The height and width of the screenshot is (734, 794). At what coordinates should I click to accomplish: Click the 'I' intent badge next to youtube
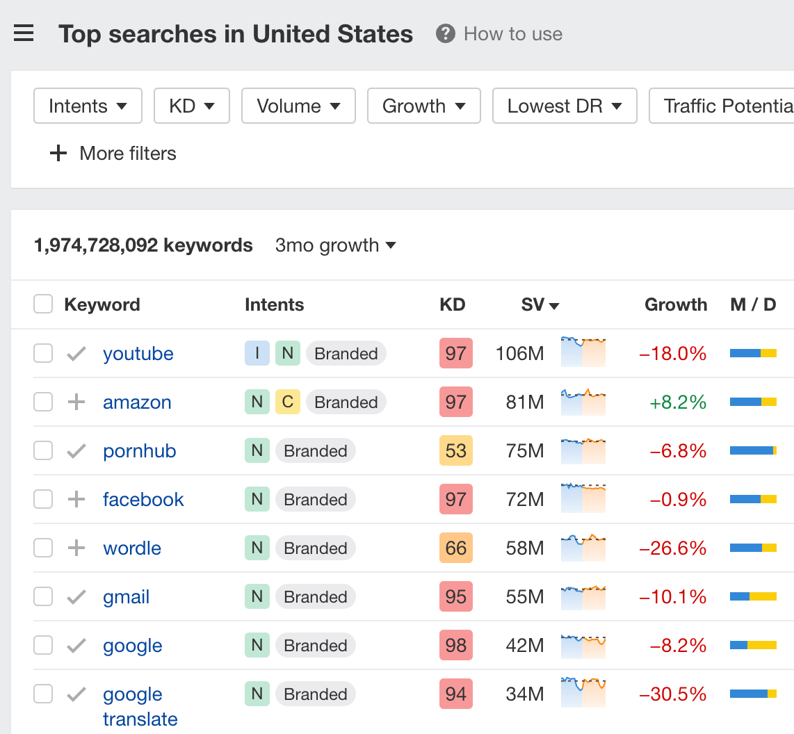tap(257, 353)
